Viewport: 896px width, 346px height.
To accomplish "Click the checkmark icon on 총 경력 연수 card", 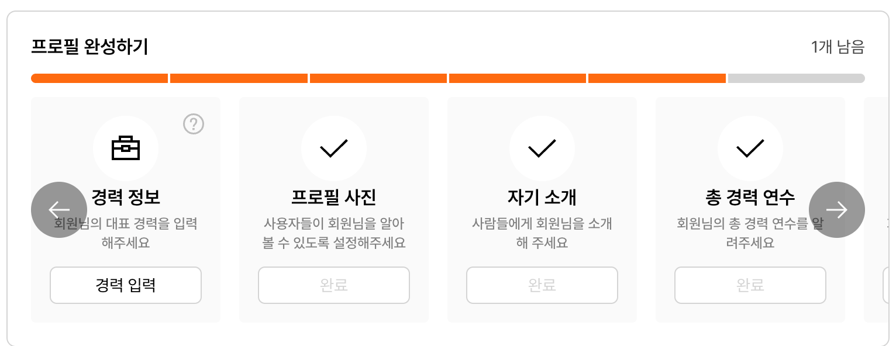I will 750,148.
